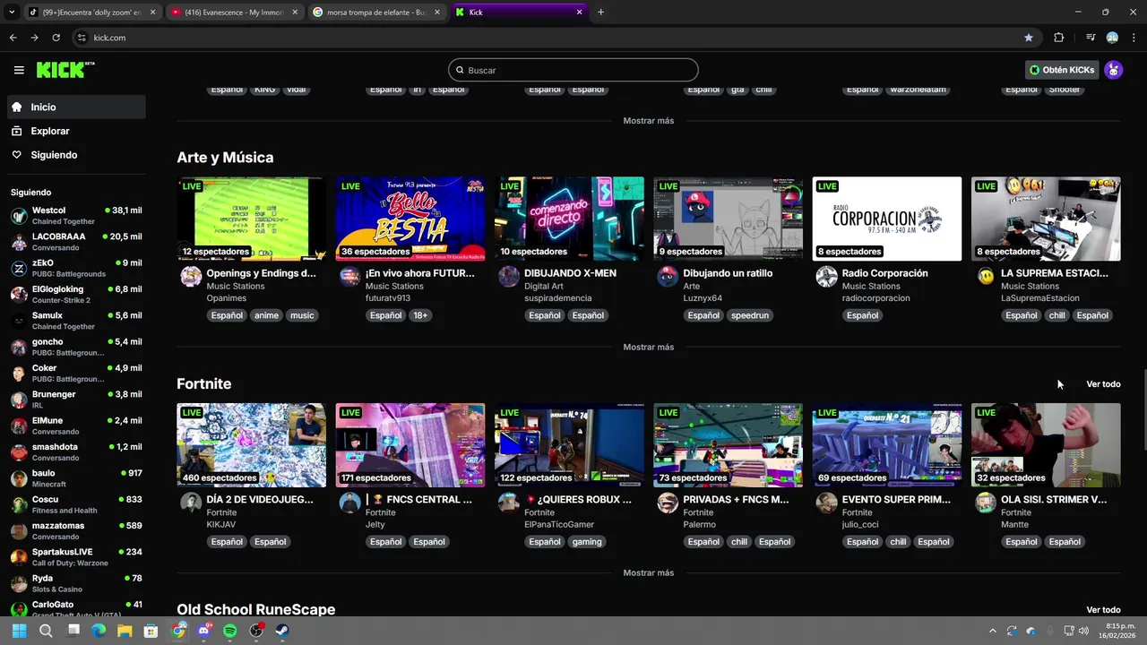Open zEkO followed channel
The image size is (1147, 645).
tap(76, 268)
